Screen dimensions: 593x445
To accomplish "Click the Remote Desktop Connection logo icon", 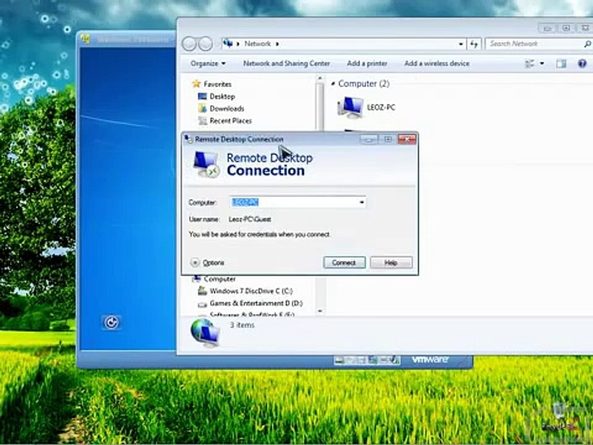I will (x=206, y=164).
